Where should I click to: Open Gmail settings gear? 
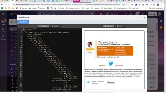[131, 14]
